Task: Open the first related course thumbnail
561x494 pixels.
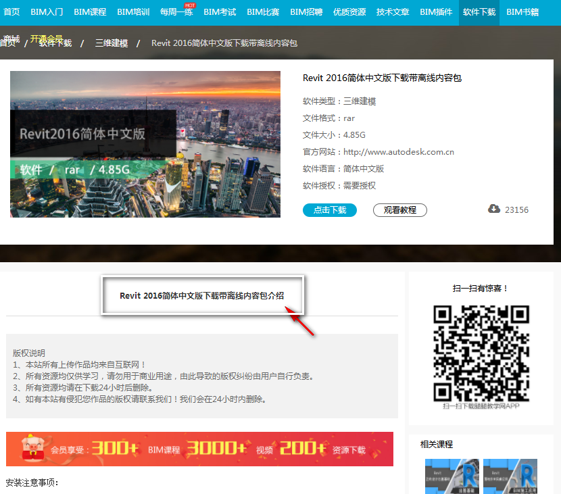Action: (452, 476)
